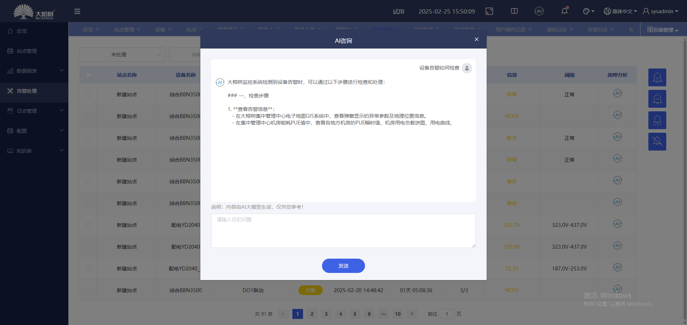Click the 故障分析 column header
The width and height of the screenshot is (687, 325).
tap(618, 75)
